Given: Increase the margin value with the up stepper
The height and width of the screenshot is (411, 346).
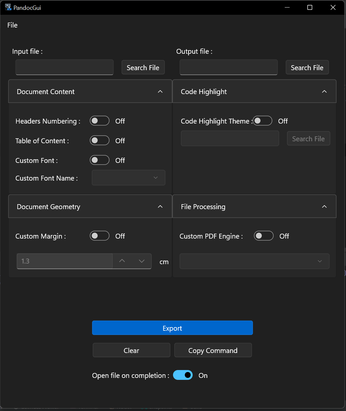Looking at the screenshot, I should click(x=122, y=261).
